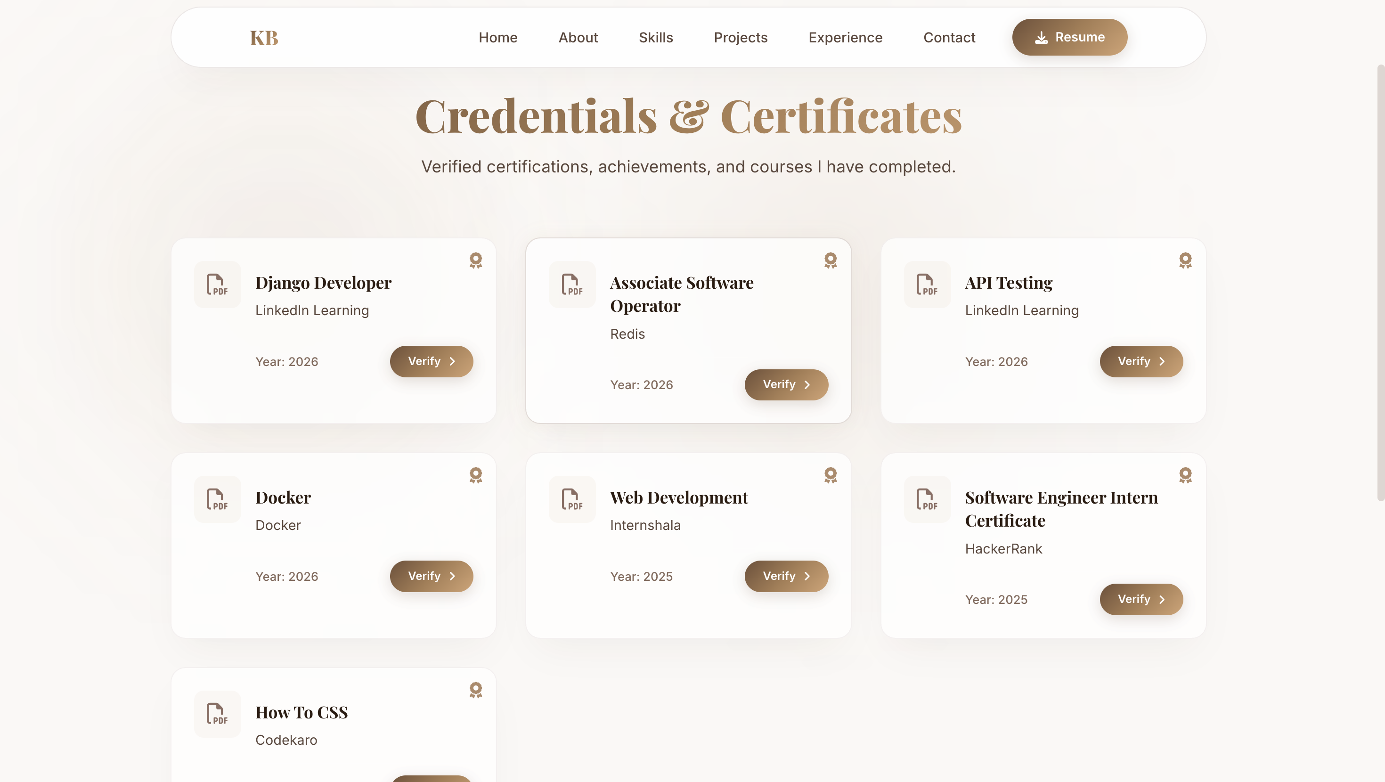Click award badge icon on Web Development card
The width and height of the screenshot is (1385, 782).
pos(831,475)
